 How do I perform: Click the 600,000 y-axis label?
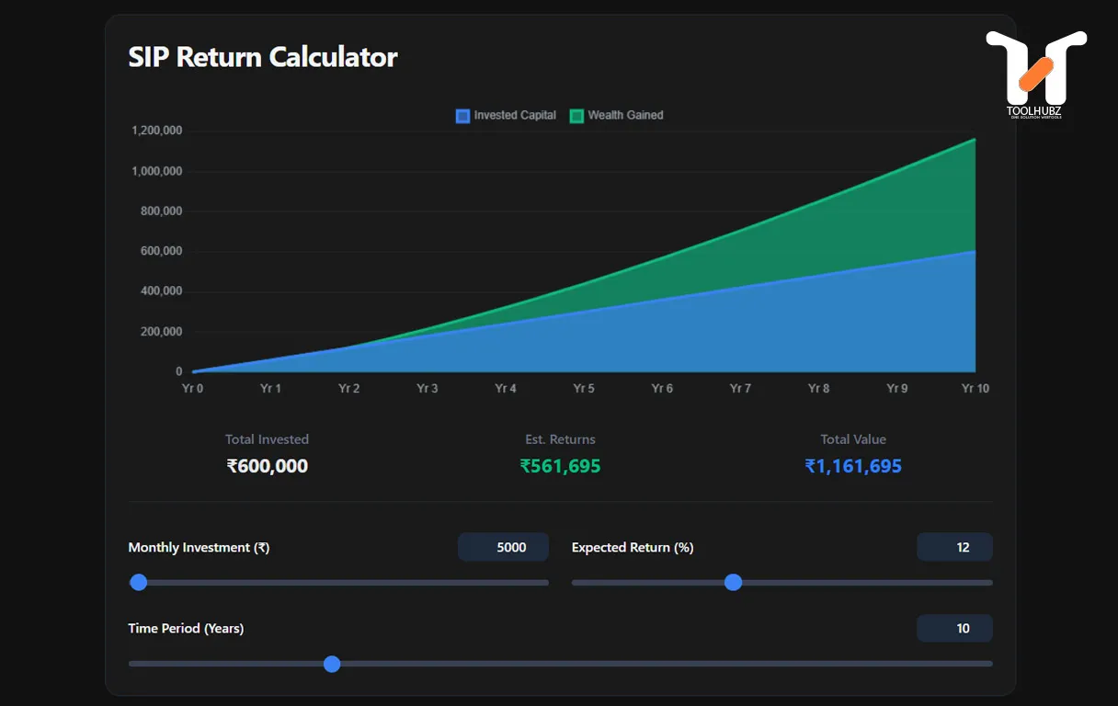click(161, 251)
